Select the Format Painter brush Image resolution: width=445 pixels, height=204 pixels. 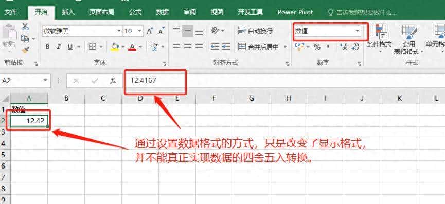pyautogui.click(x=25, y=50)
